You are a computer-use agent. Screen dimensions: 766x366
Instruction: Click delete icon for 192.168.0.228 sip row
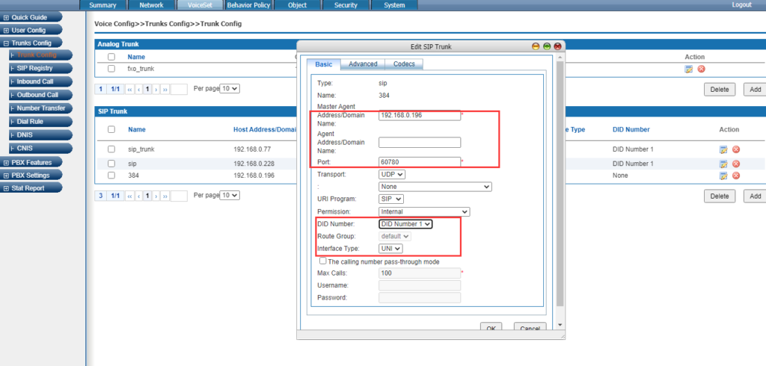pyautogui.click(x=736, y=164)
